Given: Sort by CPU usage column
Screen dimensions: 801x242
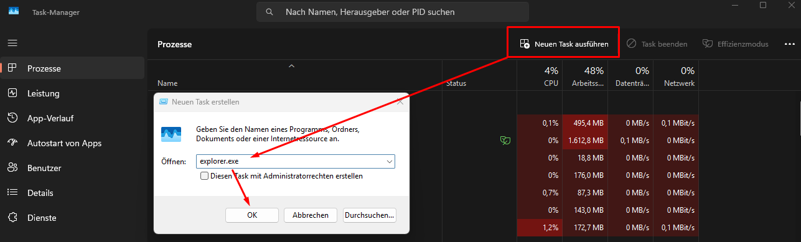Looking at the screenshot, I should (x=539, y=77).
